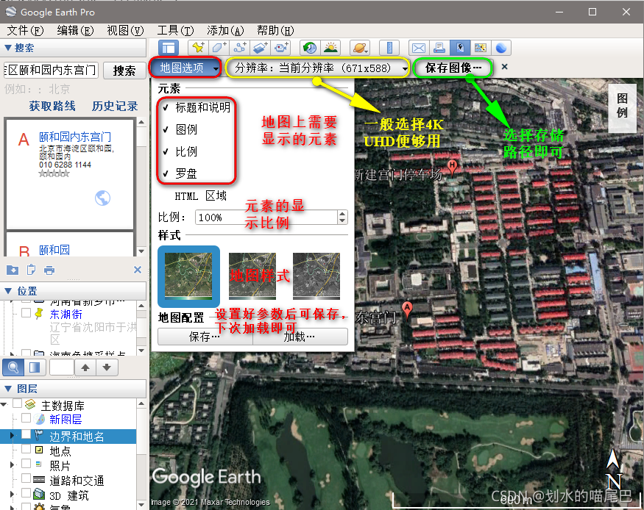Click the search text input field

click(51, 70)
